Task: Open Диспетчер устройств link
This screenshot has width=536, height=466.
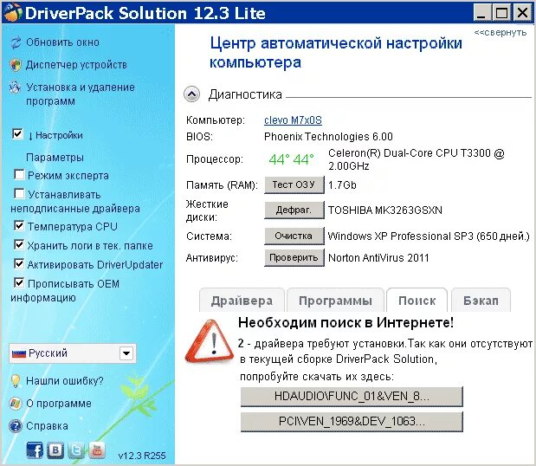Action: [76, 65]
